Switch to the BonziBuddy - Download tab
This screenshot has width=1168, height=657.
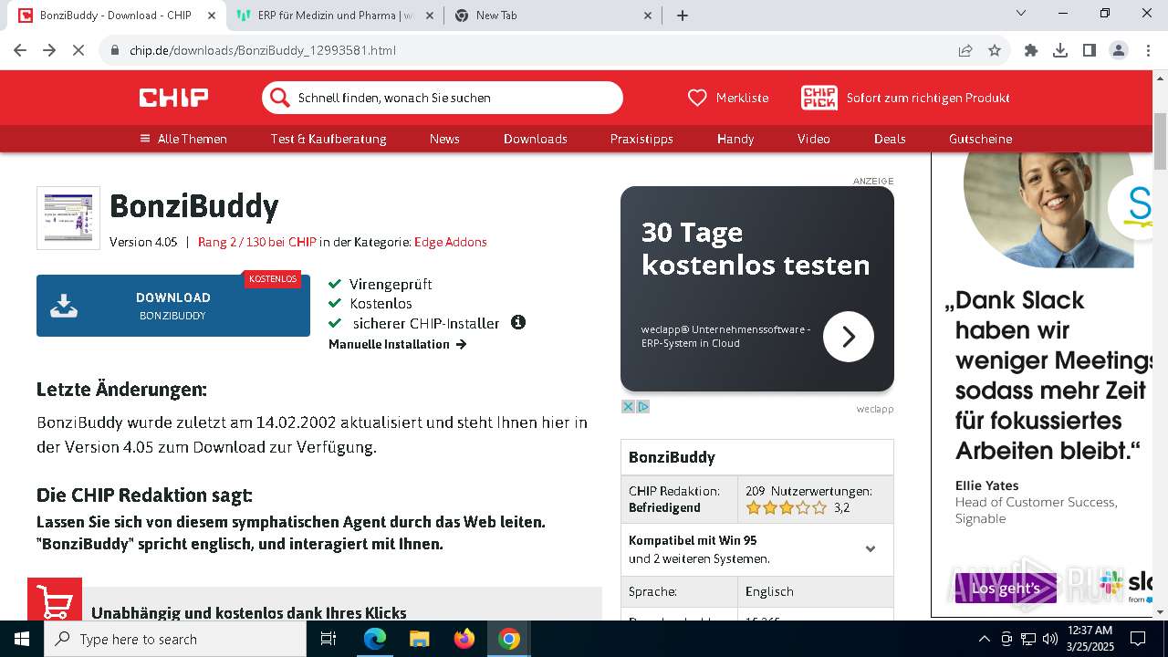[x=117, y=16]
